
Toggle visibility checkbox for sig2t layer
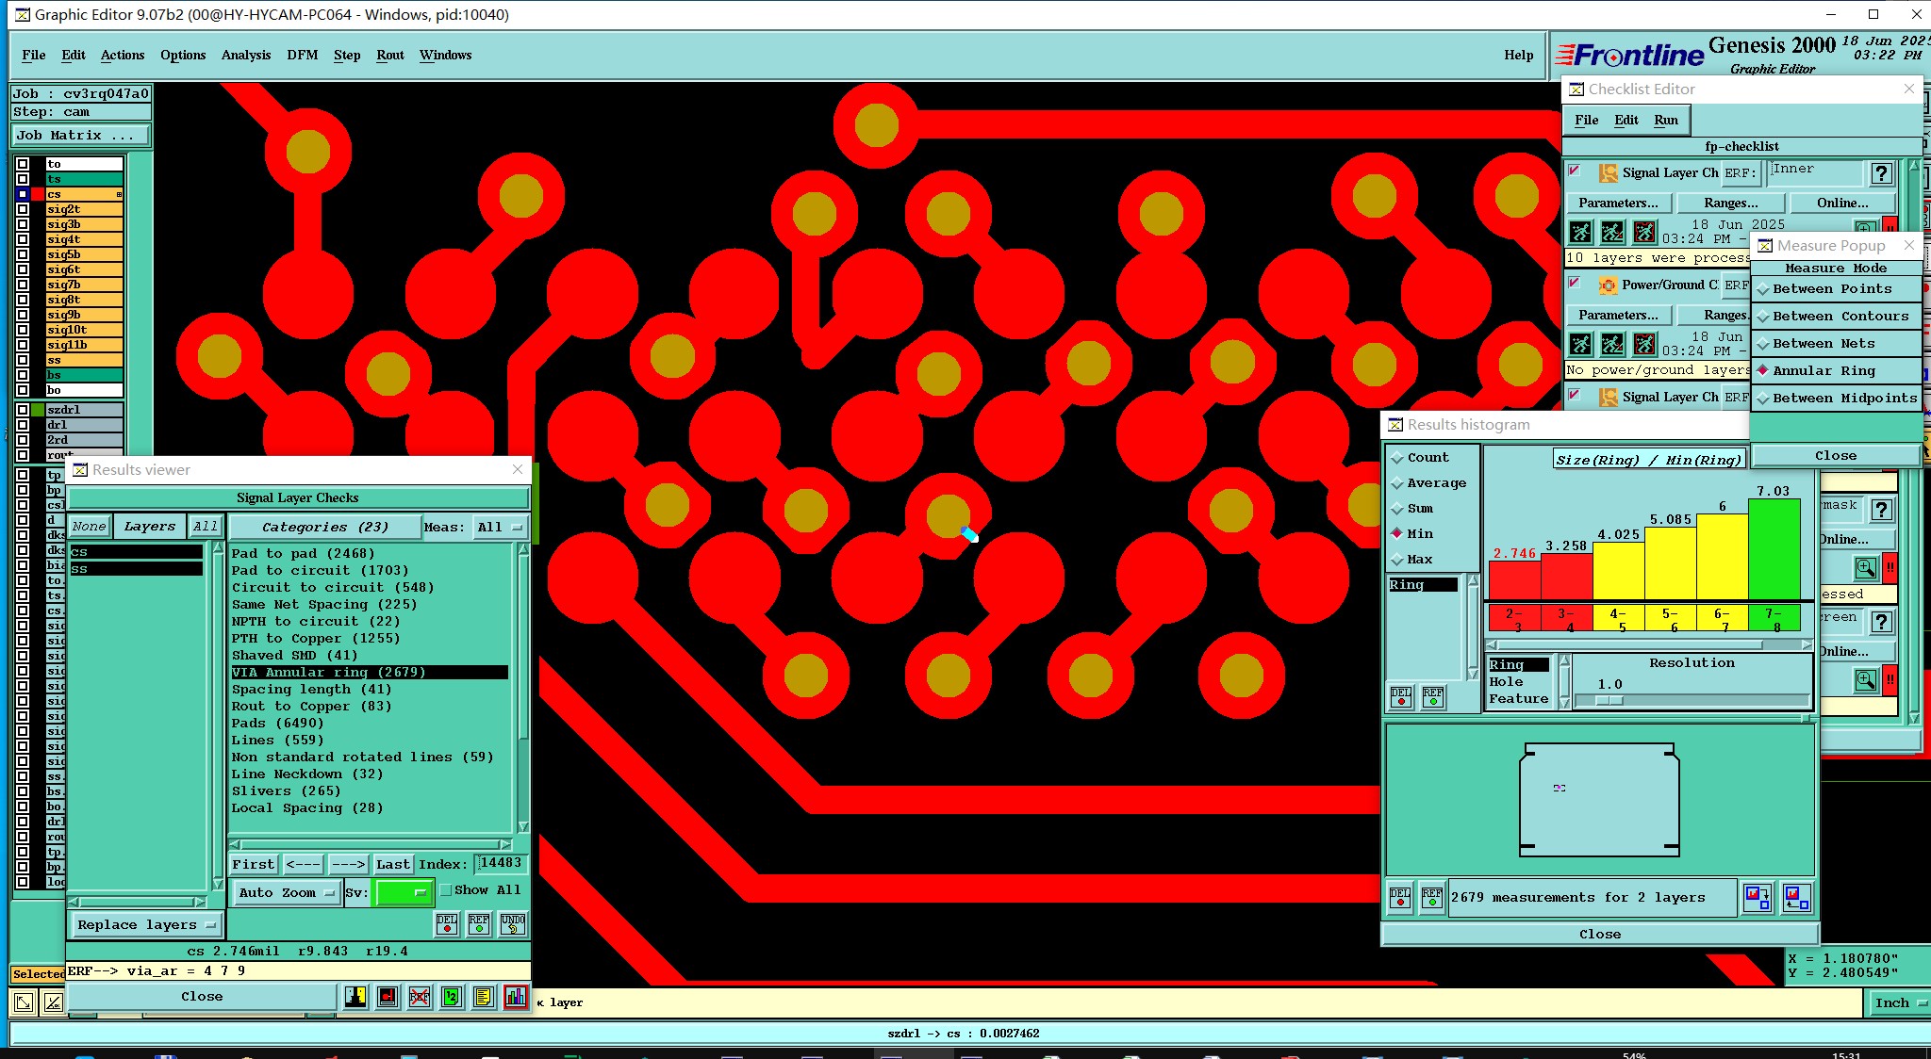23,209
